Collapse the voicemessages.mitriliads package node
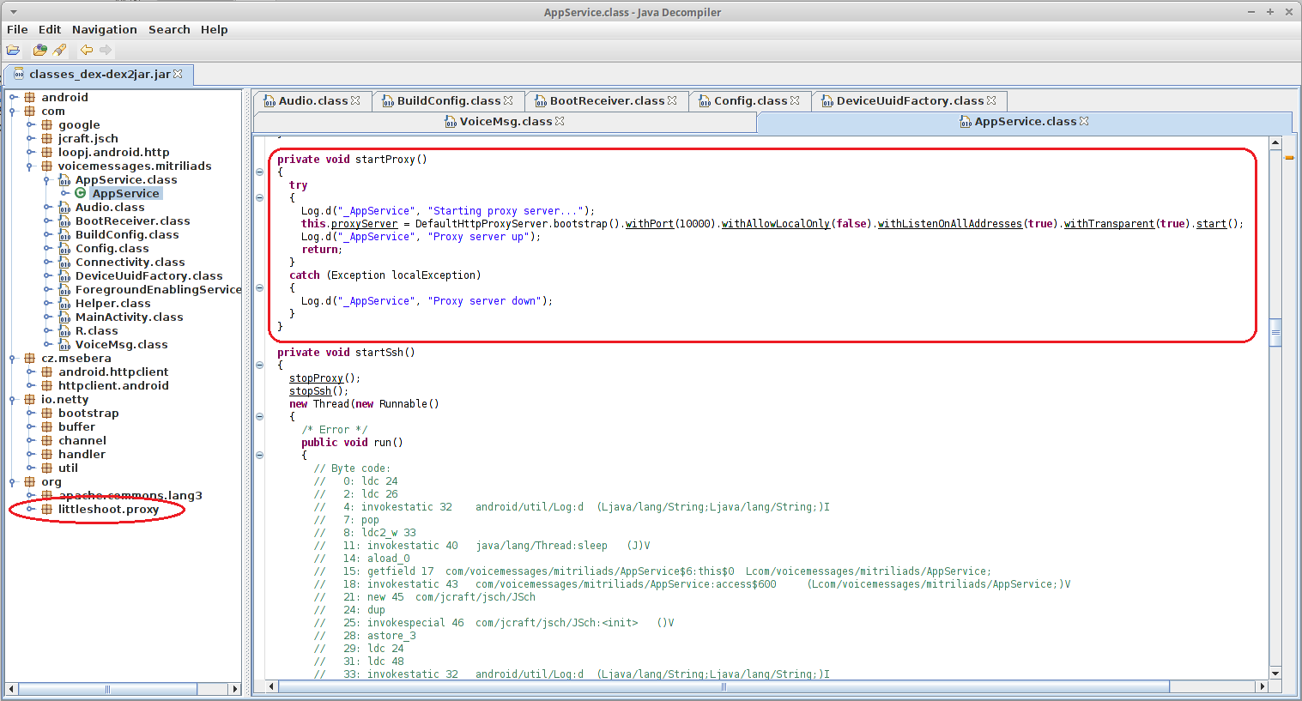This screenshot has width=1302, height=701. click(31, 166)
